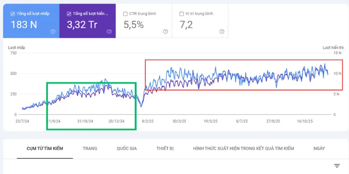The height and width of the screenshot is (174, 349).
Task: Click the chart dip just before 8/2/25
Action: point(141,105)
